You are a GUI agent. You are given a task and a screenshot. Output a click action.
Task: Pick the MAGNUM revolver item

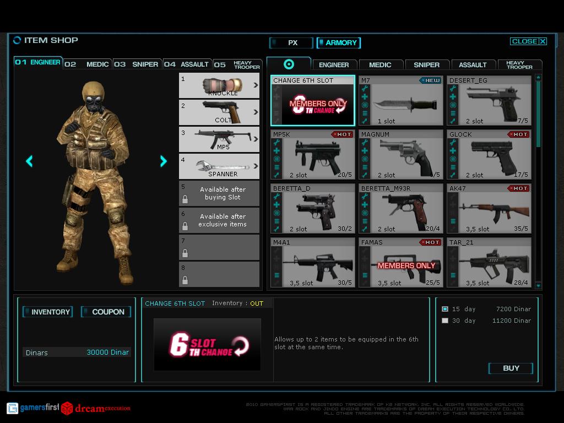[401, 155]
